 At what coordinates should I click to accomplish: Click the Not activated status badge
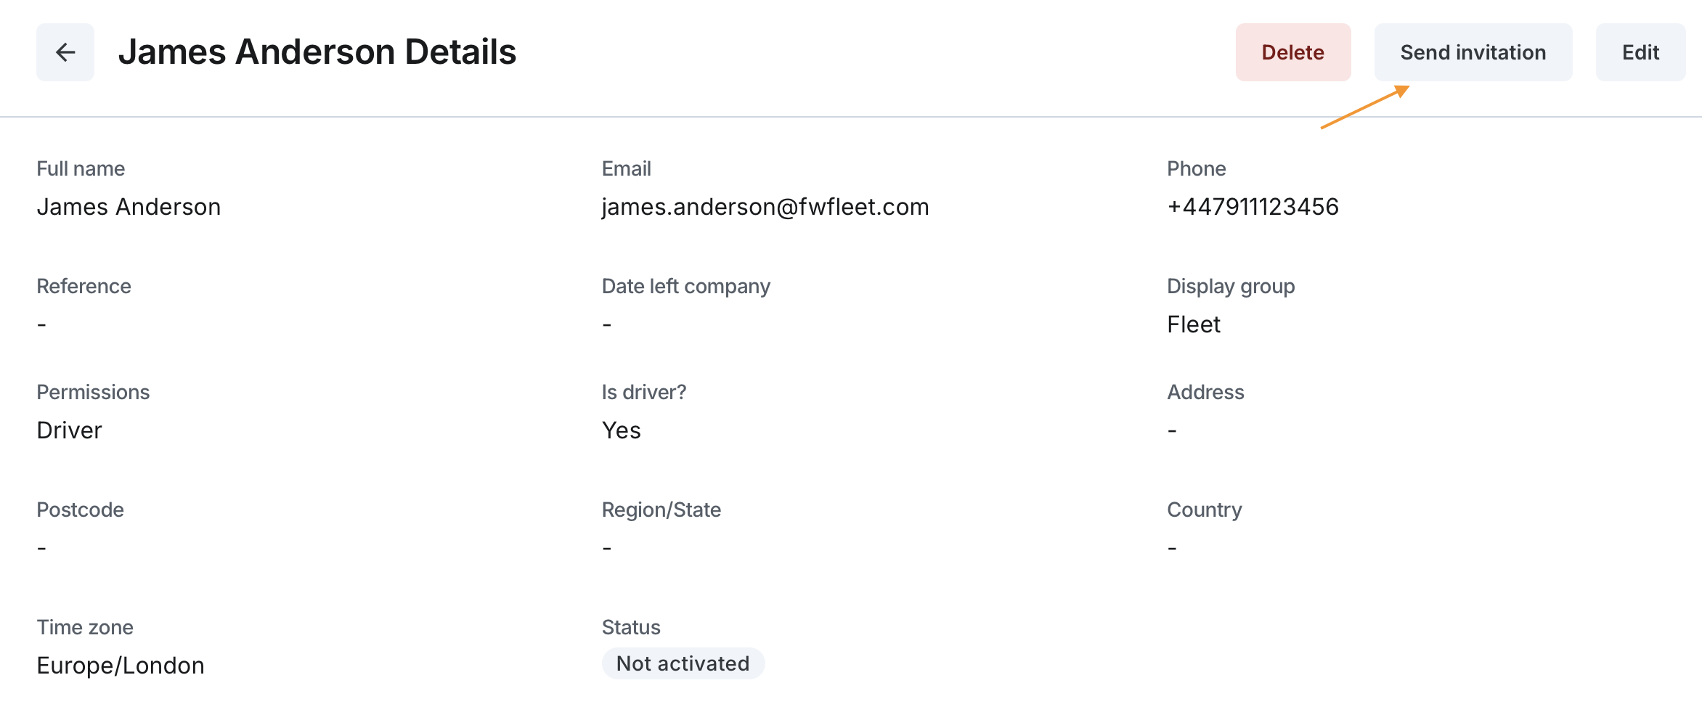(x=683, y=663)
